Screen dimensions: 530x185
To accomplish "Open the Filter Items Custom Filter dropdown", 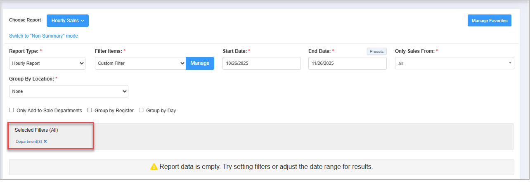I will [140, 64].
